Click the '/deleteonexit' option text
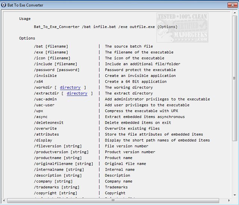239x205 pixels. pyautogui.click(x=49, y=122)
